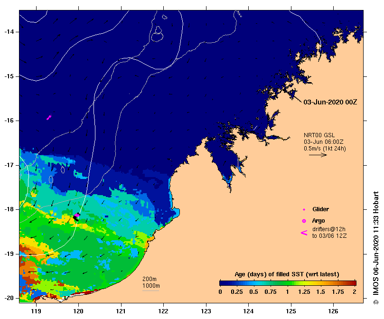Click the colorbar tick label '1.5'
This screenshot has height=319, width=384.
coord(320,292)
